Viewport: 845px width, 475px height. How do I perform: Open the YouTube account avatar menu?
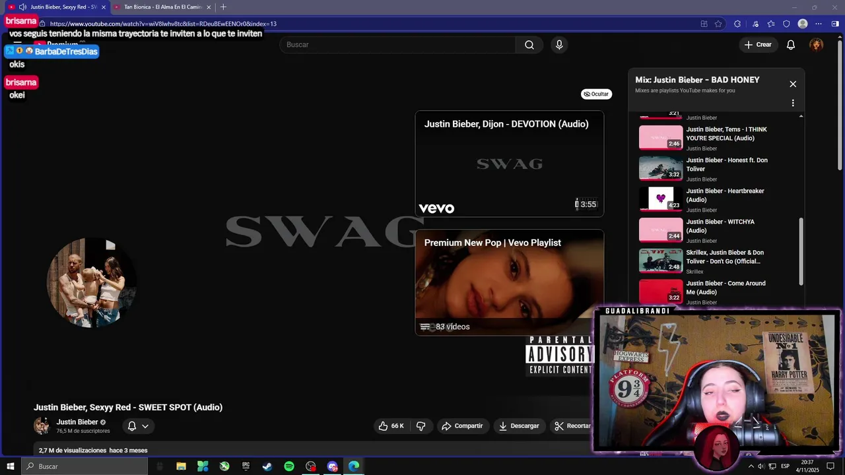point(817,45)
